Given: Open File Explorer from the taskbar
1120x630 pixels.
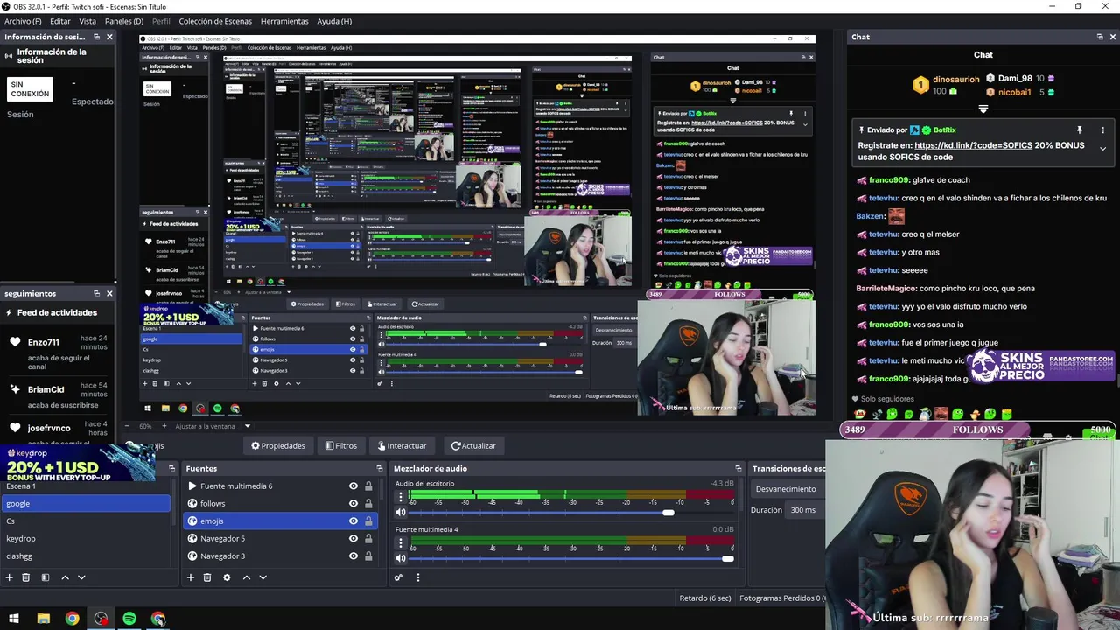Looking at the screenshot, I should 43,619.
